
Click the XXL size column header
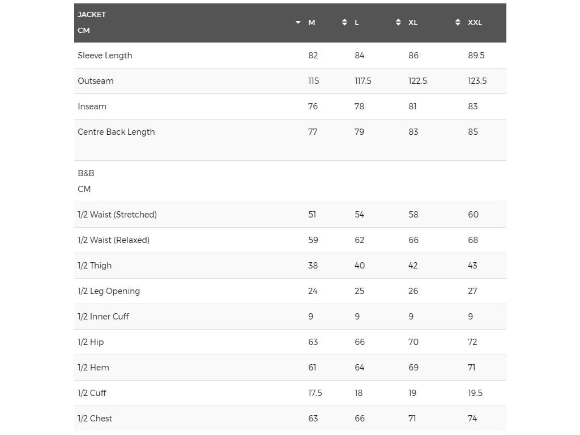click(475, 23)
